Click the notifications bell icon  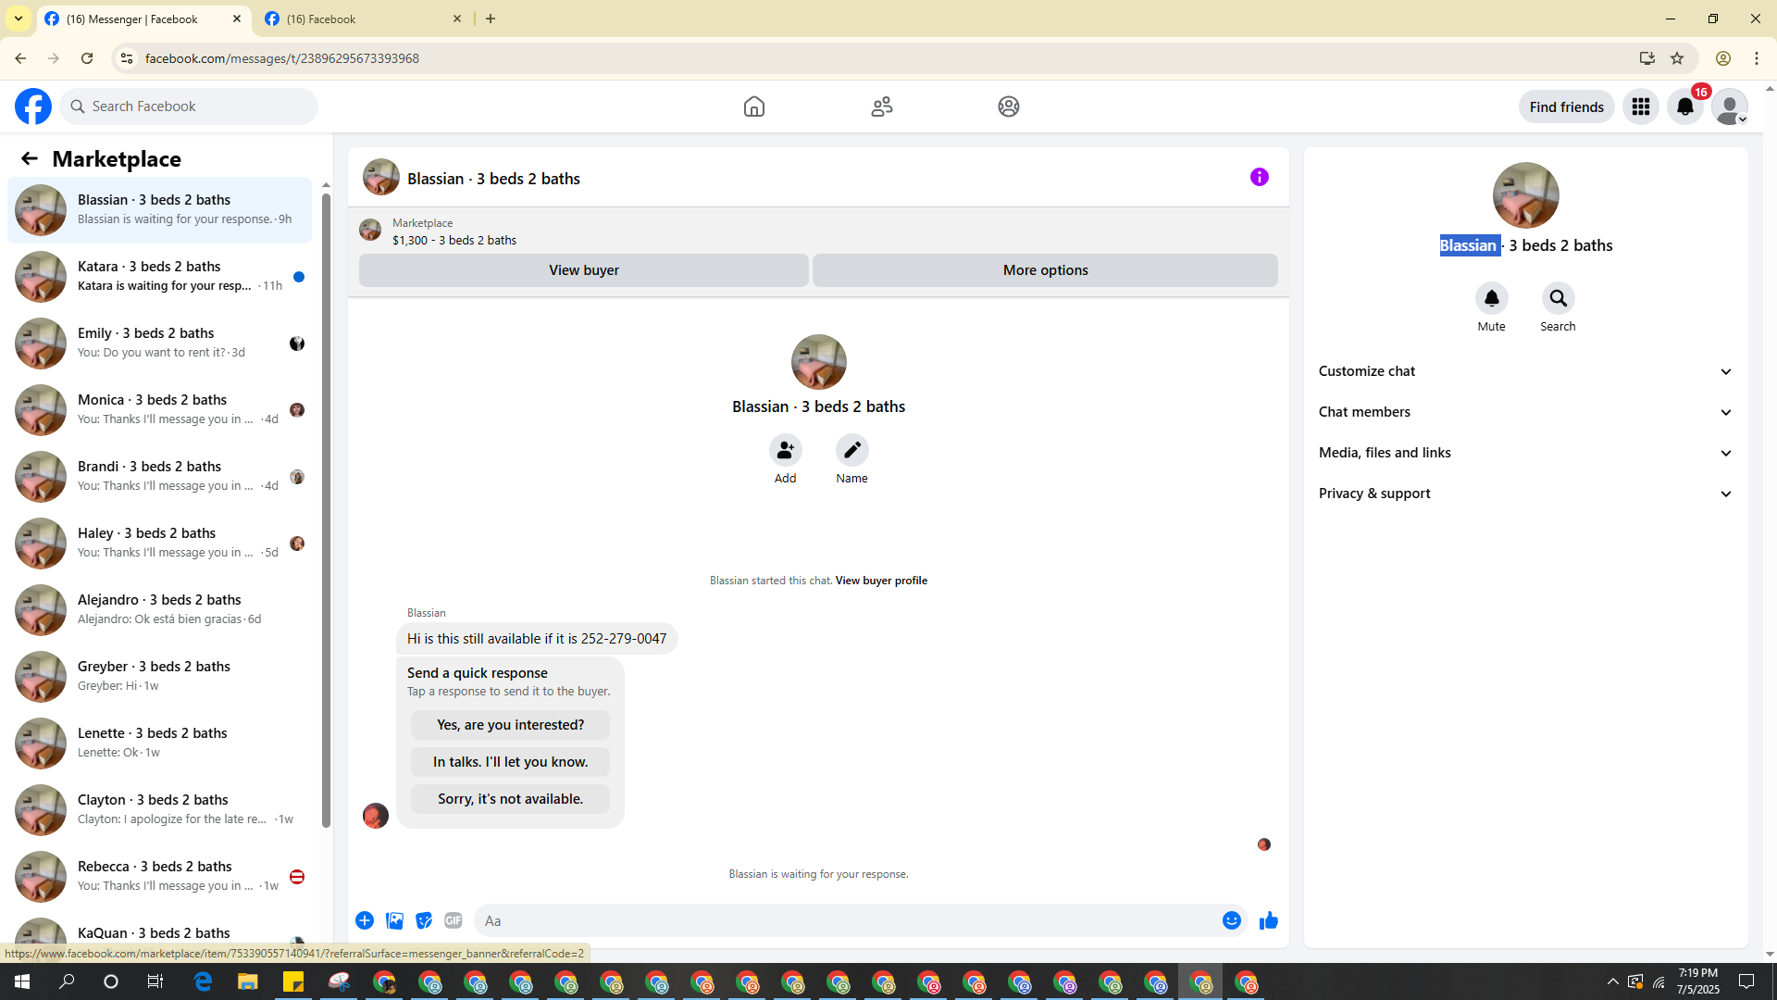[1684, 106]
